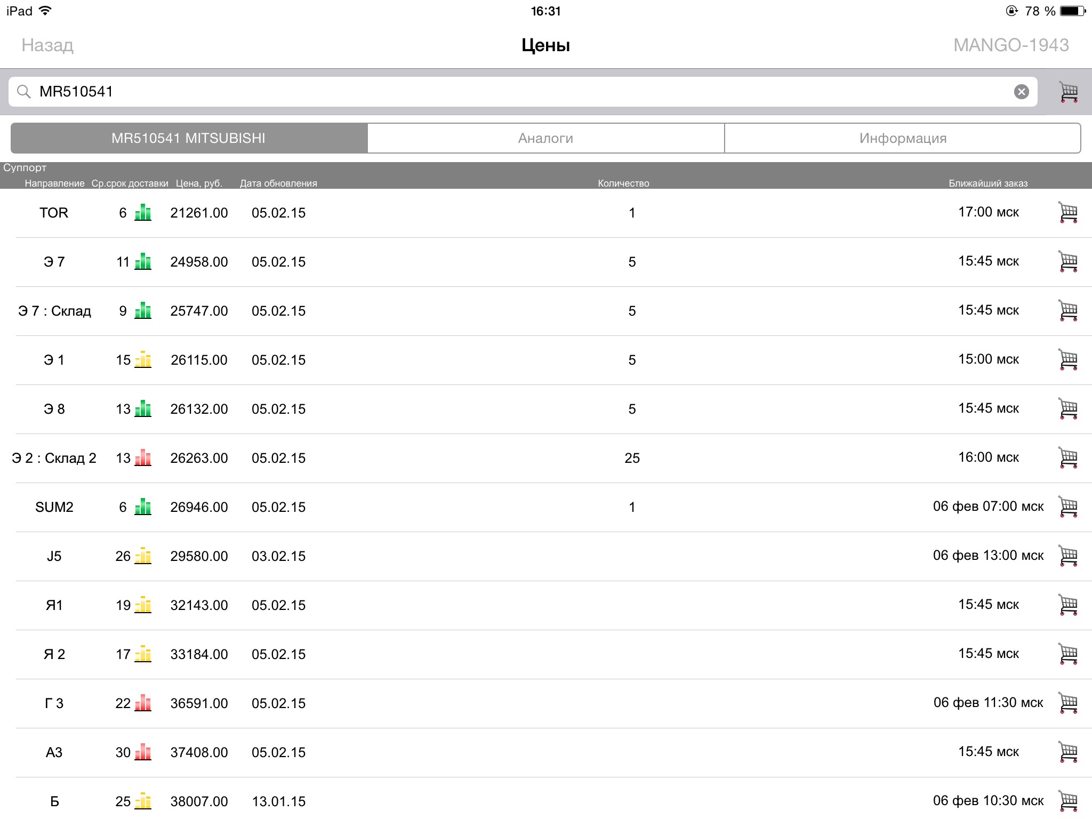Image resolution: width=1092 pixels, height=819 pixels.
Task: Tap cart icon for J5 row
Action: point(1067,556)
